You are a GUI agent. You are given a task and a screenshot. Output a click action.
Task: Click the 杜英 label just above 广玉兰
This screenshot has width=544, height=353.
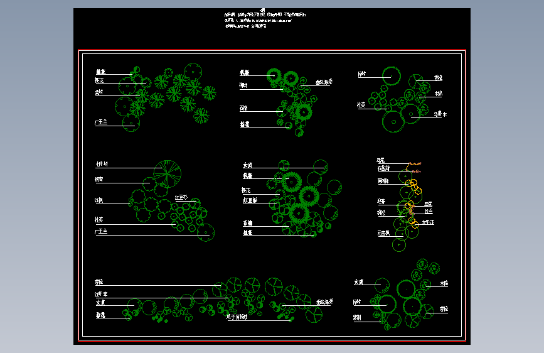click(99, 220)
